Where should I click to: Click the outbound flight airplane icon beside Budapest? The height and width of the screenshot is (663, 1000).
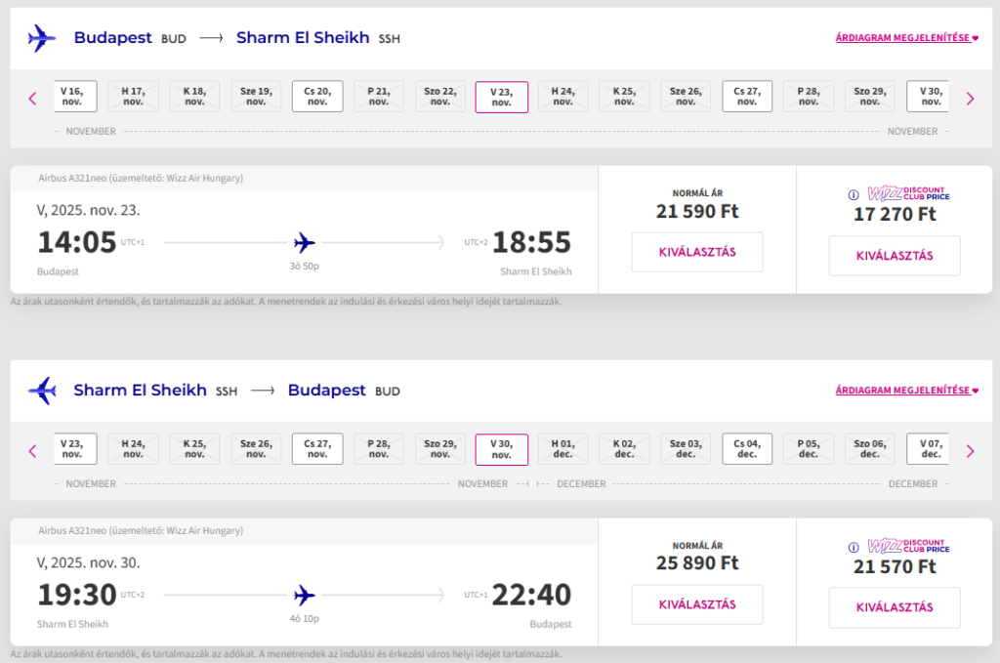coord(42,38)
